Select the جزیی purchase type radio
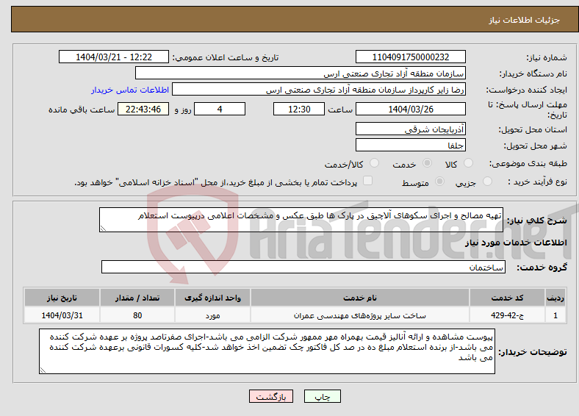This screenshot has height=416, width=579. (x=487, y=181)
